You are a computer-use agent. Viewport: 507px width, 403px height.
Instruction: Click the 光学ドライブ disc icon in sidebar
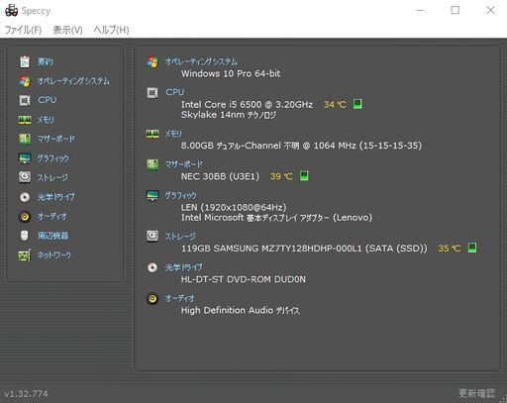[x=25, y=197]
